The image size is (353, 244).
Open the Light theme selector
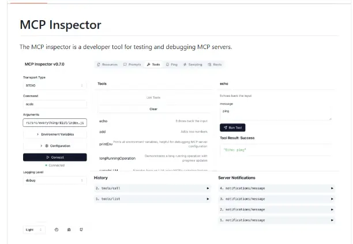pyautogui.click(x=34, y=230)
